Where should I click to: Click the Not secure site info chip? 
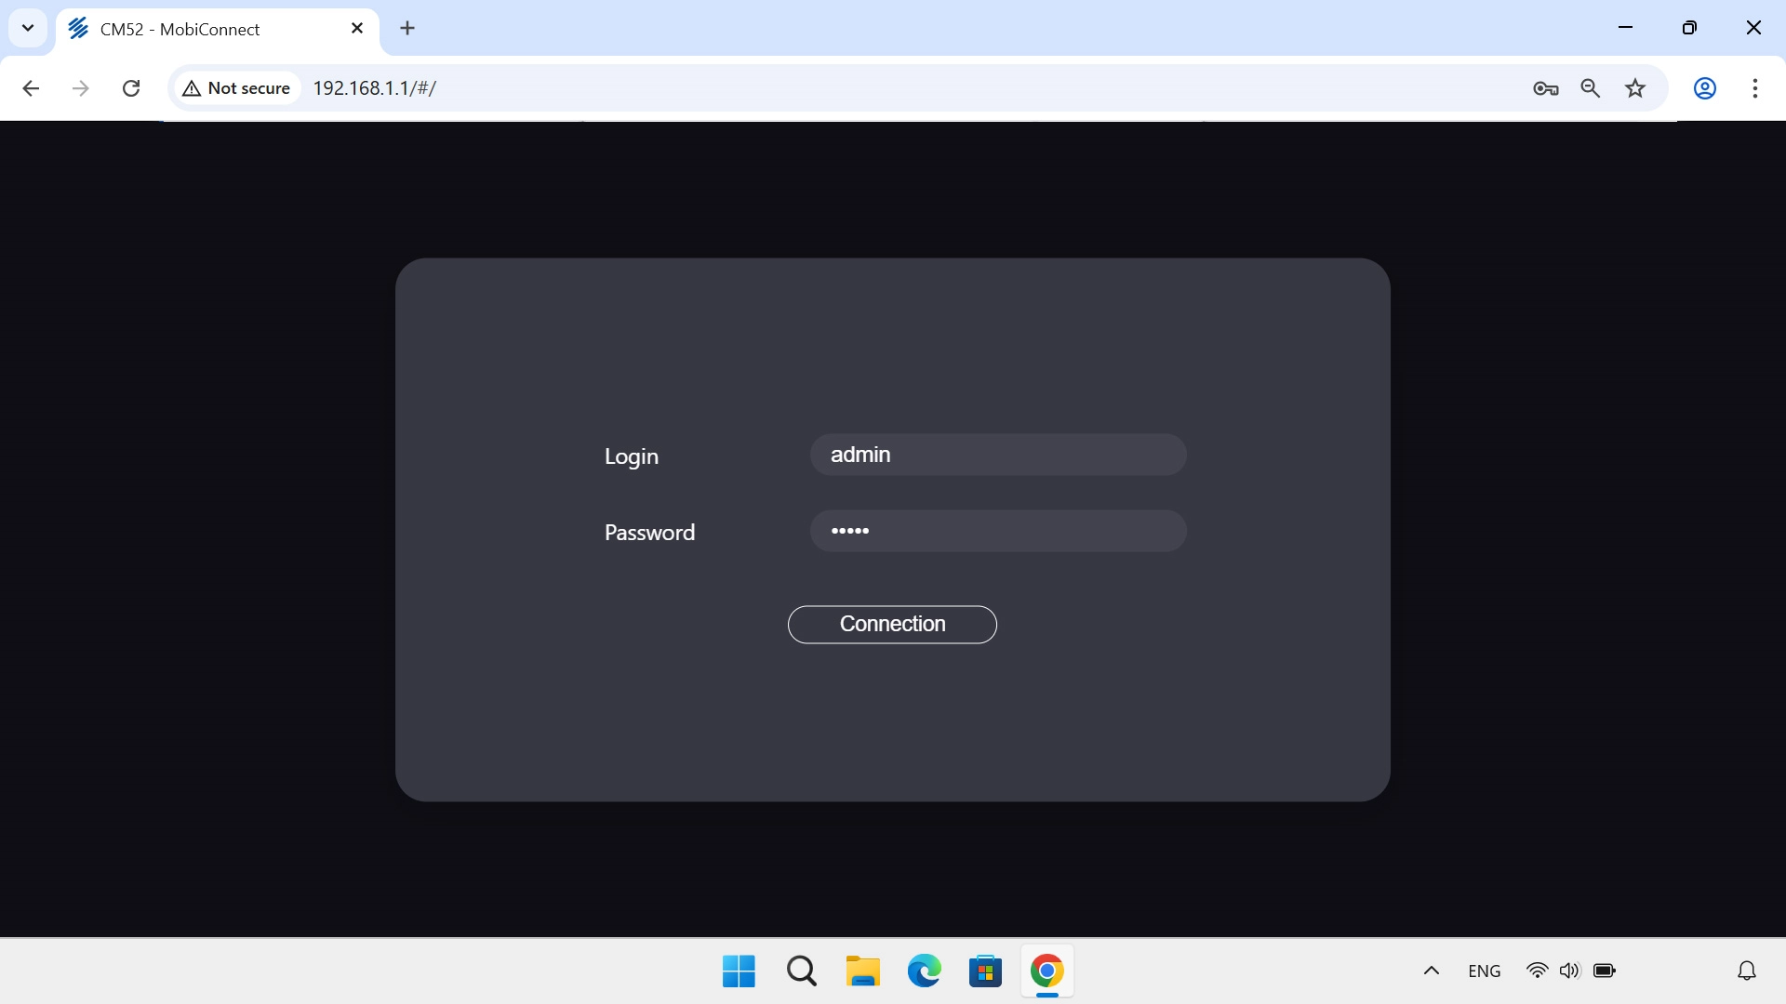click(237, 88)
